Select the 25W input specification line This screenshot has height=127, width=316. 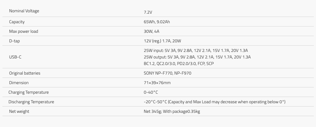tap(196, 51)
